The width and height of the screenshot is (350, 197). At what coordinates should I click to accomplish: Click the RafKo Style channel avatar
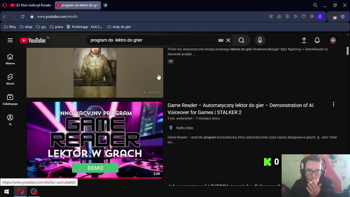[x=171, y=128]
